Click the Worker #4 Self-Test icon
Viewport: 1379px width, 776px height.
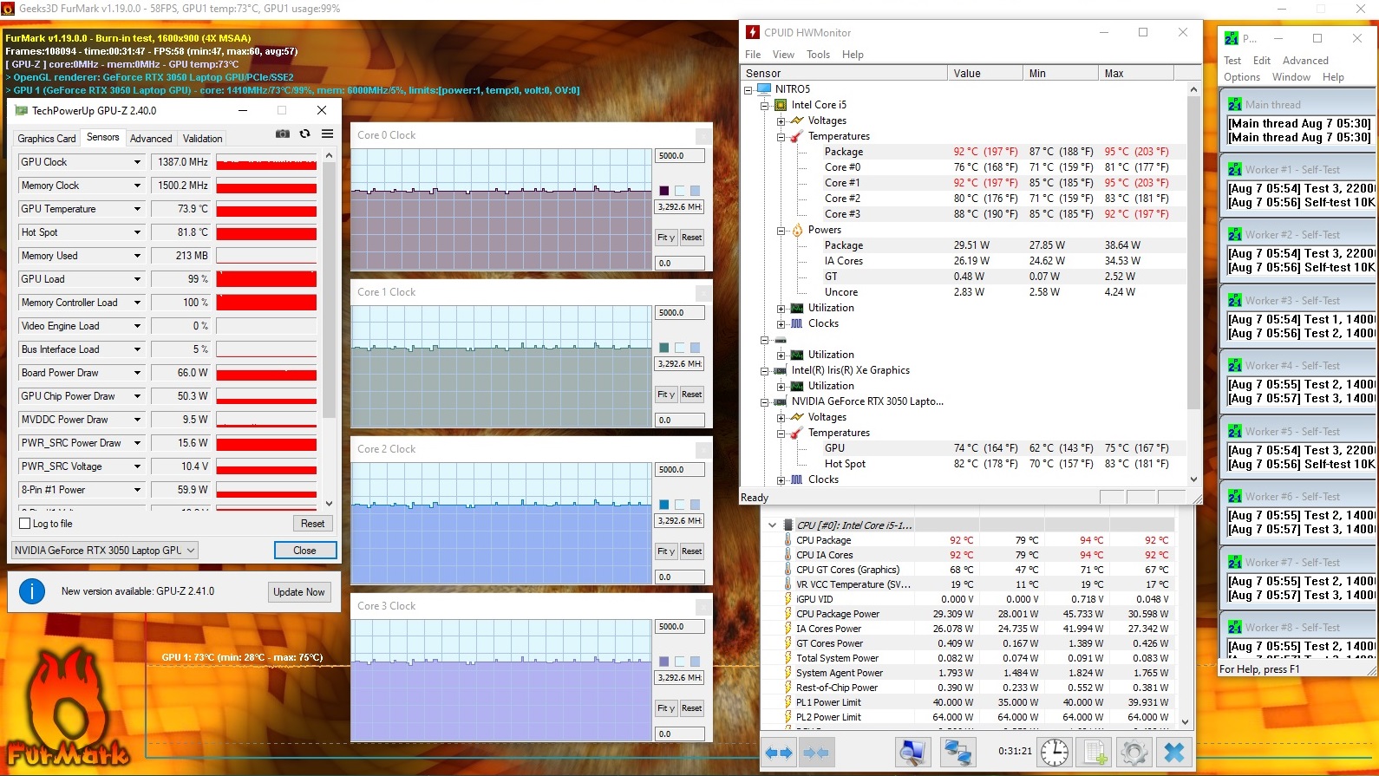[x=1234, y=365]
